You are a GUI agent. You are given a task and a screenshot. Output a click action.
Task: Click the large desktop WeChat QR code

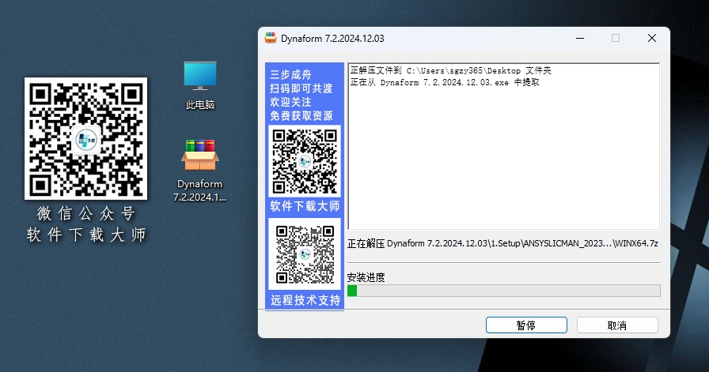(86, 138)
